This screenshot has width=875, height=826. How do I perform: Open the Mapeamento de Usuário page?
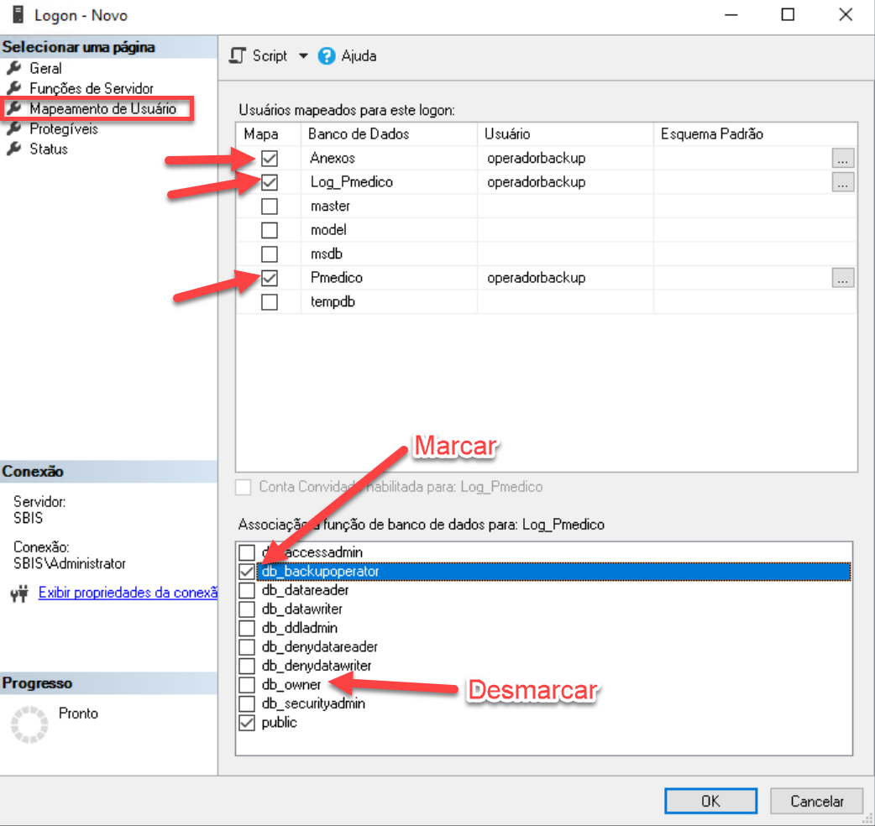coord(102,109)
